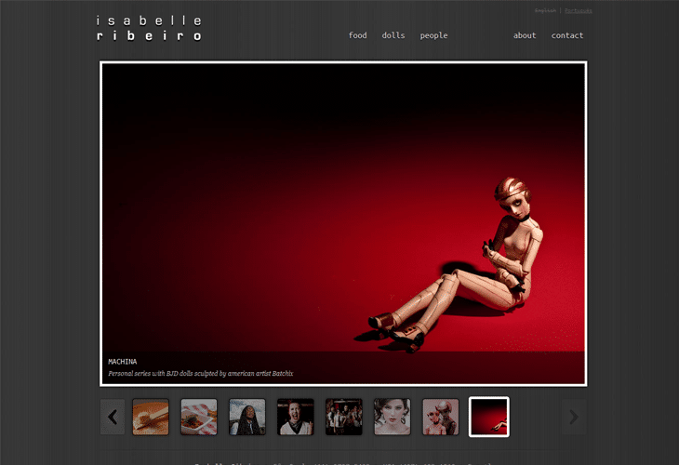Open the two pale dolls thumbnail
679x465 pixels.
[441, 417]
